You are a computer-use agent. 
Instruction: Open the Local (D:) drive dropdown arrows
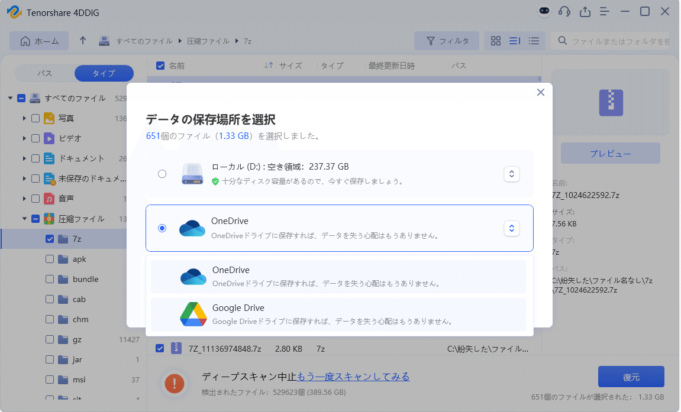512,174
